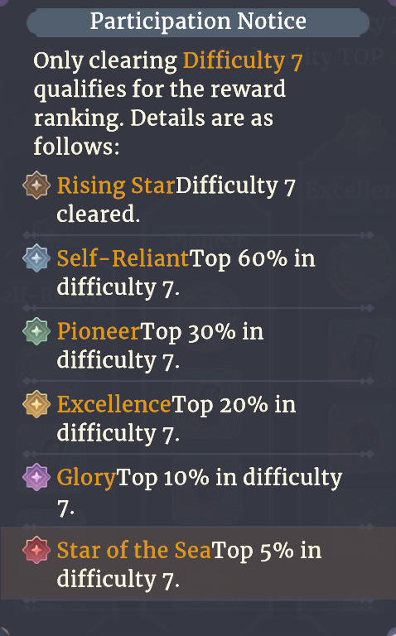Click the Star of the Sea label
Image resolution: width=396 pixels, height=636 pixels.
(x=134, y=551)
